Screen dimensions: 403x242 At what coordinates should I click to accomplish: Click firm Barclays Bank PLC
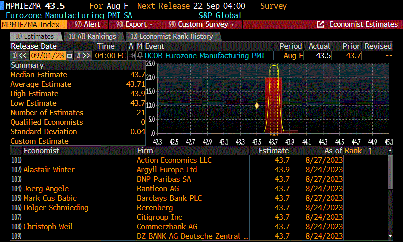(x=169, y=198)
